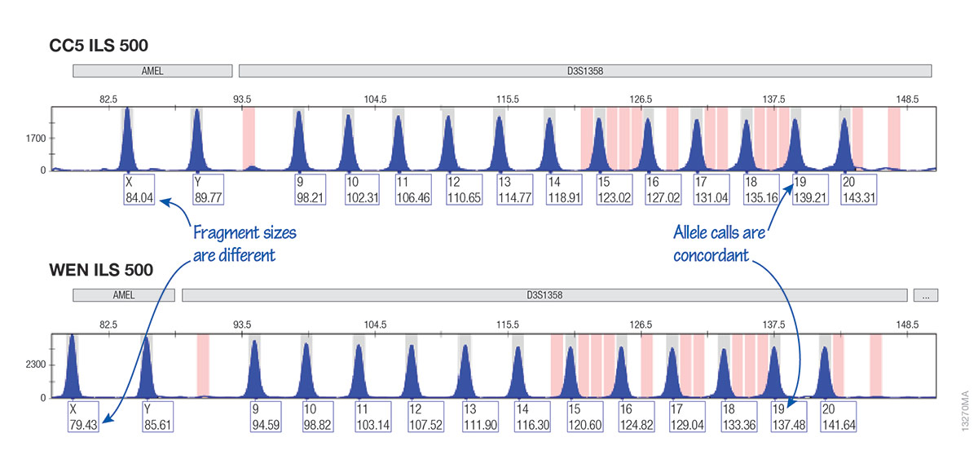Click pink bin between Y and 9 in WEN

(203, 365)
